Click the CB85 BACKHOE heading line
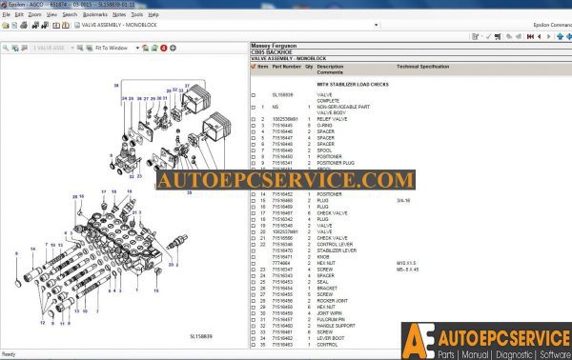The width and height of the screenshot is (572, 360). pyautogui.click(x=272, y=52)
